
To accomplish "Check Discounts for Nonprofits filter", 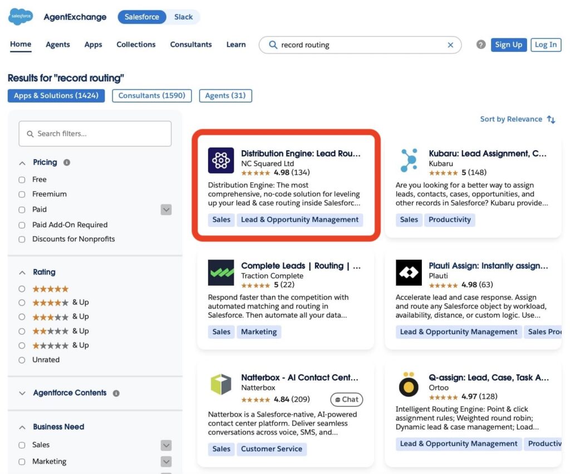I will (22, 240).
